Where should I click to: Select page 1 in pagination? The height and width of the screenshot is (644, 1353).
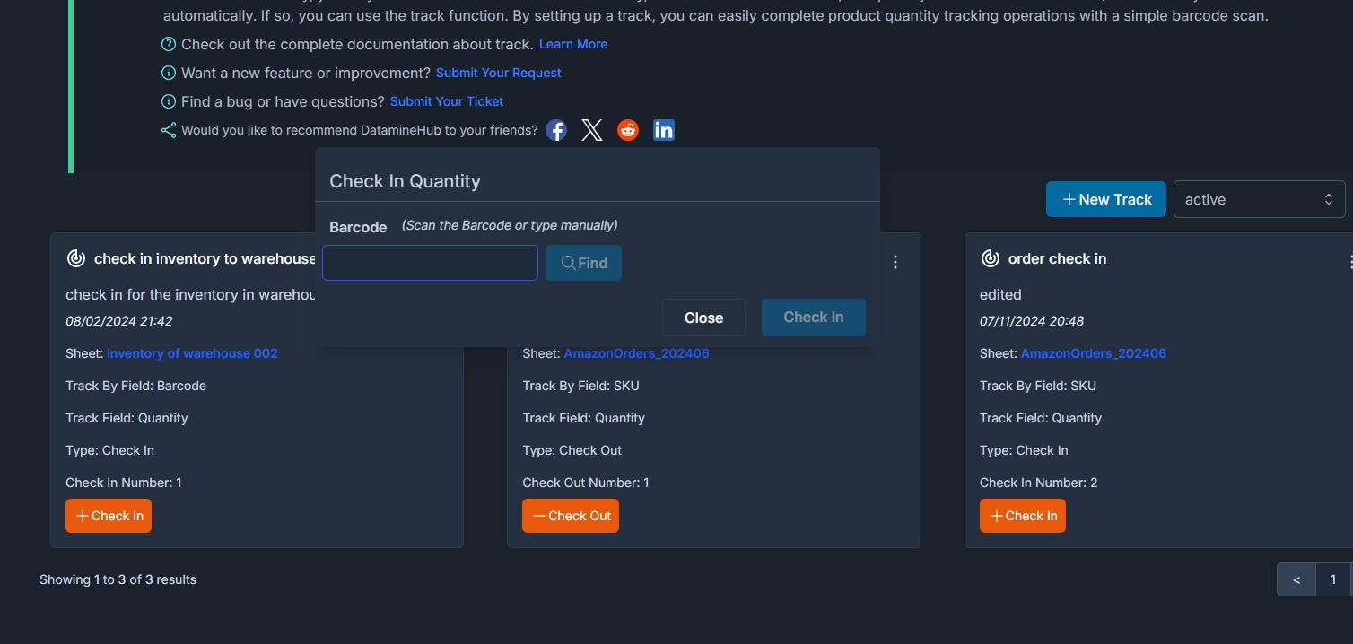(1333, 579)
